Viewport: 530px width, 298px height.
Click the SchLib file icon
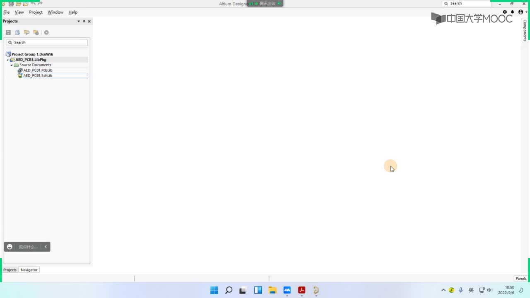pyautogui.click(x=20, y=76)
